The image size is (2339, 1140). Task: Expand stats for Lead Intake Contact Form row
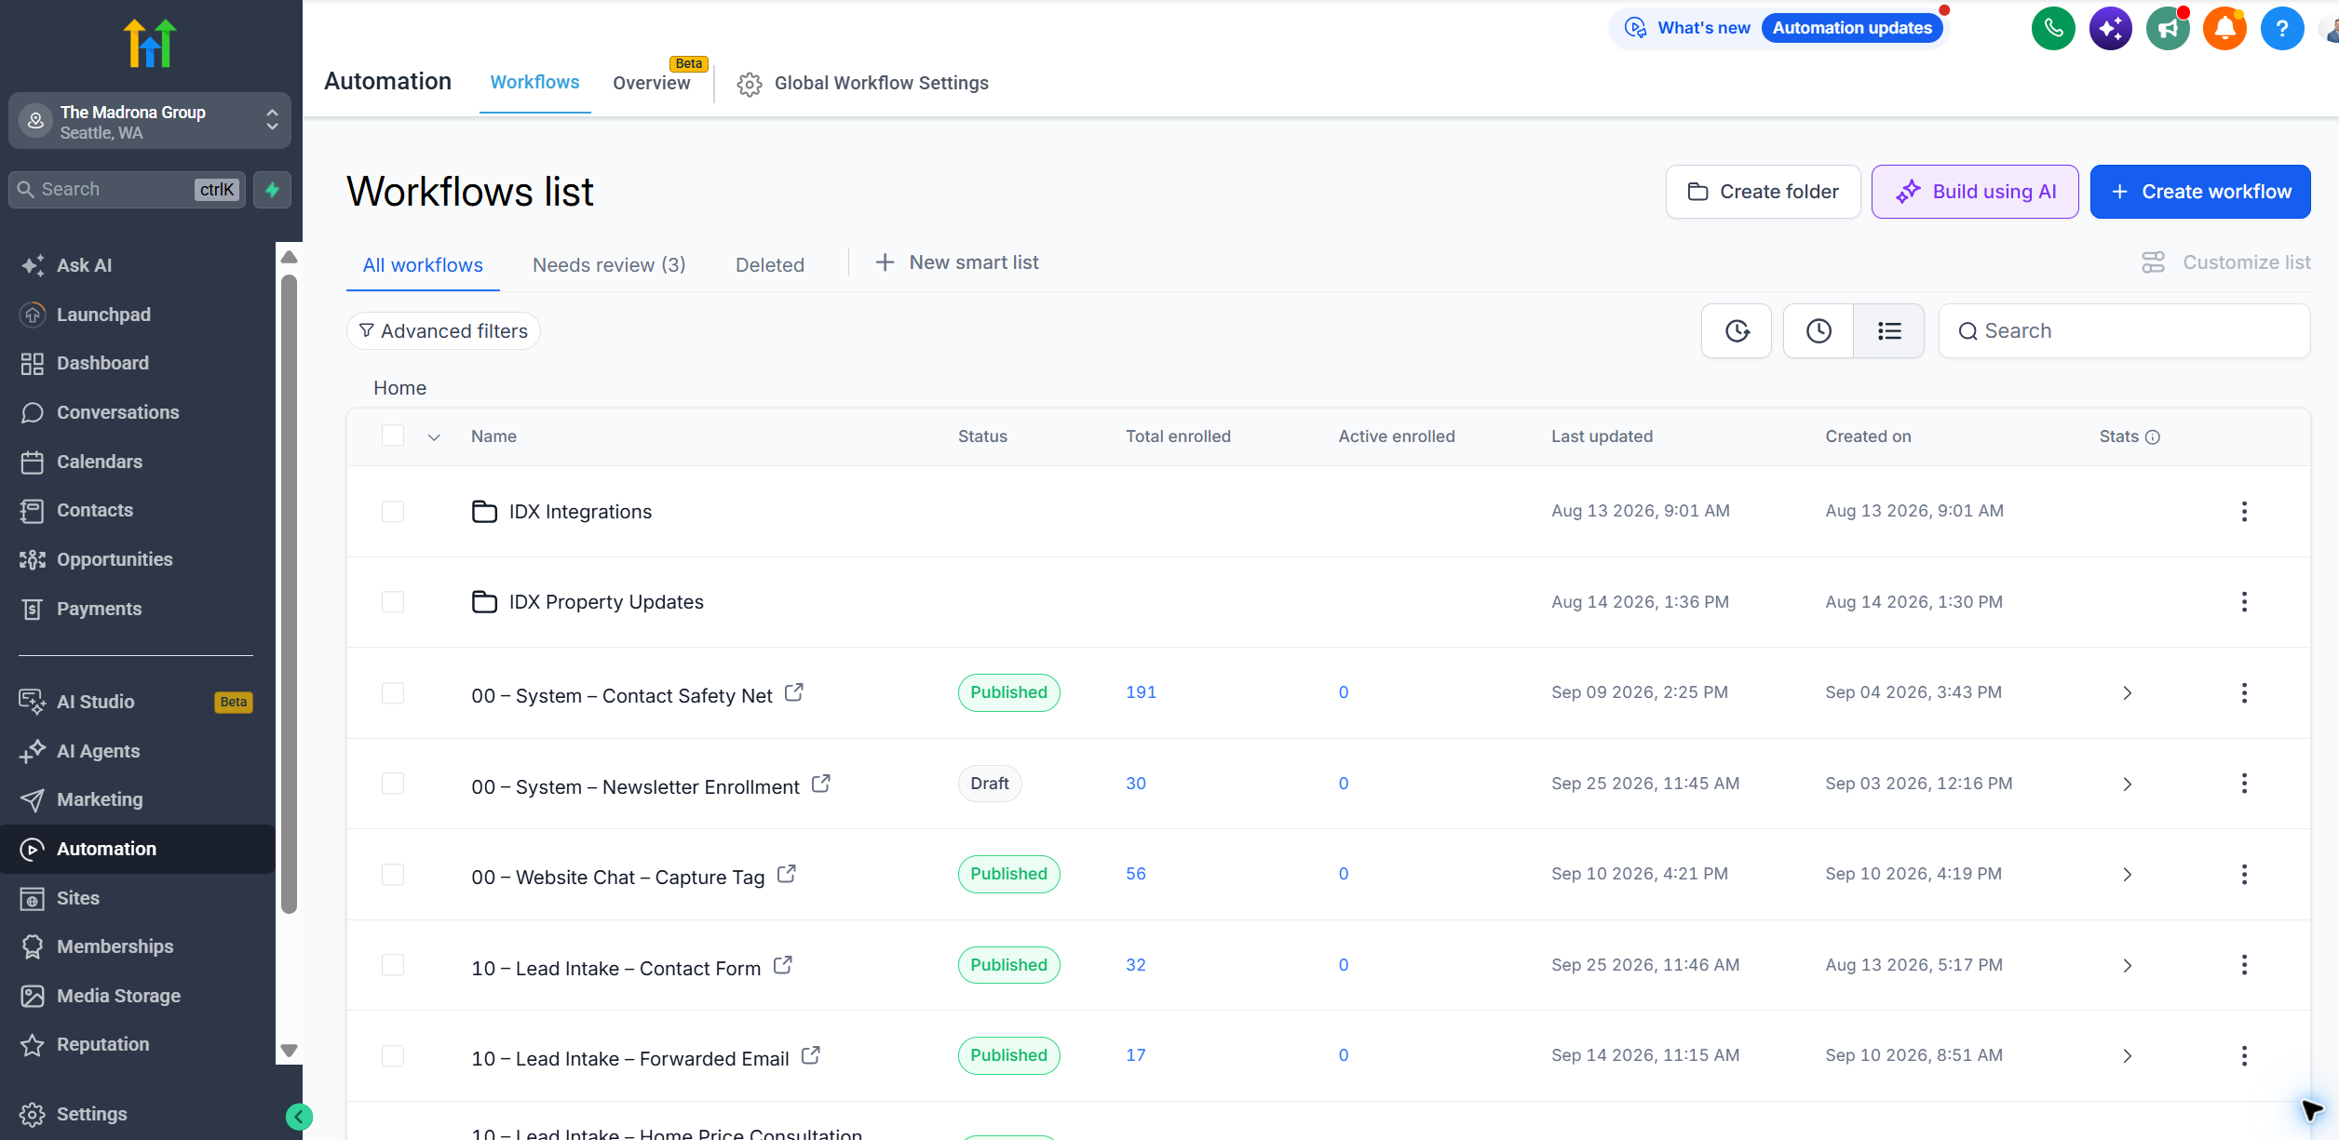click(x=2127, y=966)
